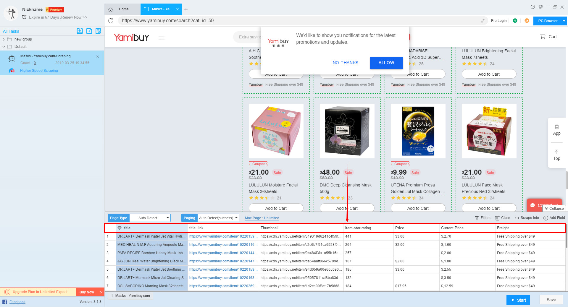Click the Higher Speed Scraping gauge icon

click(x=12, y=71)
